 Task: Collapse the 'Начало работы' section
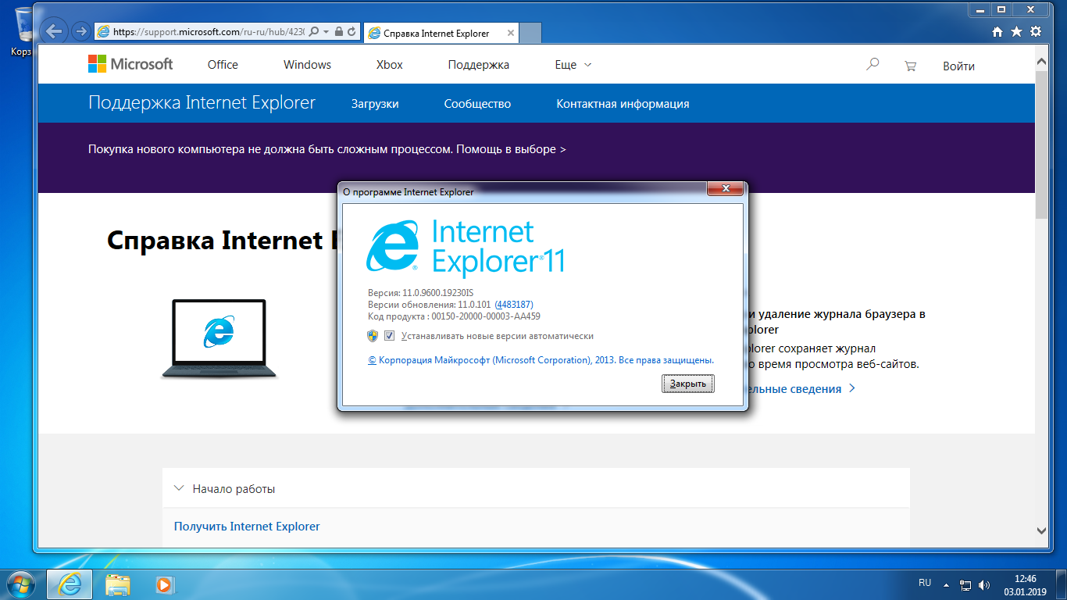pos(536,488)
